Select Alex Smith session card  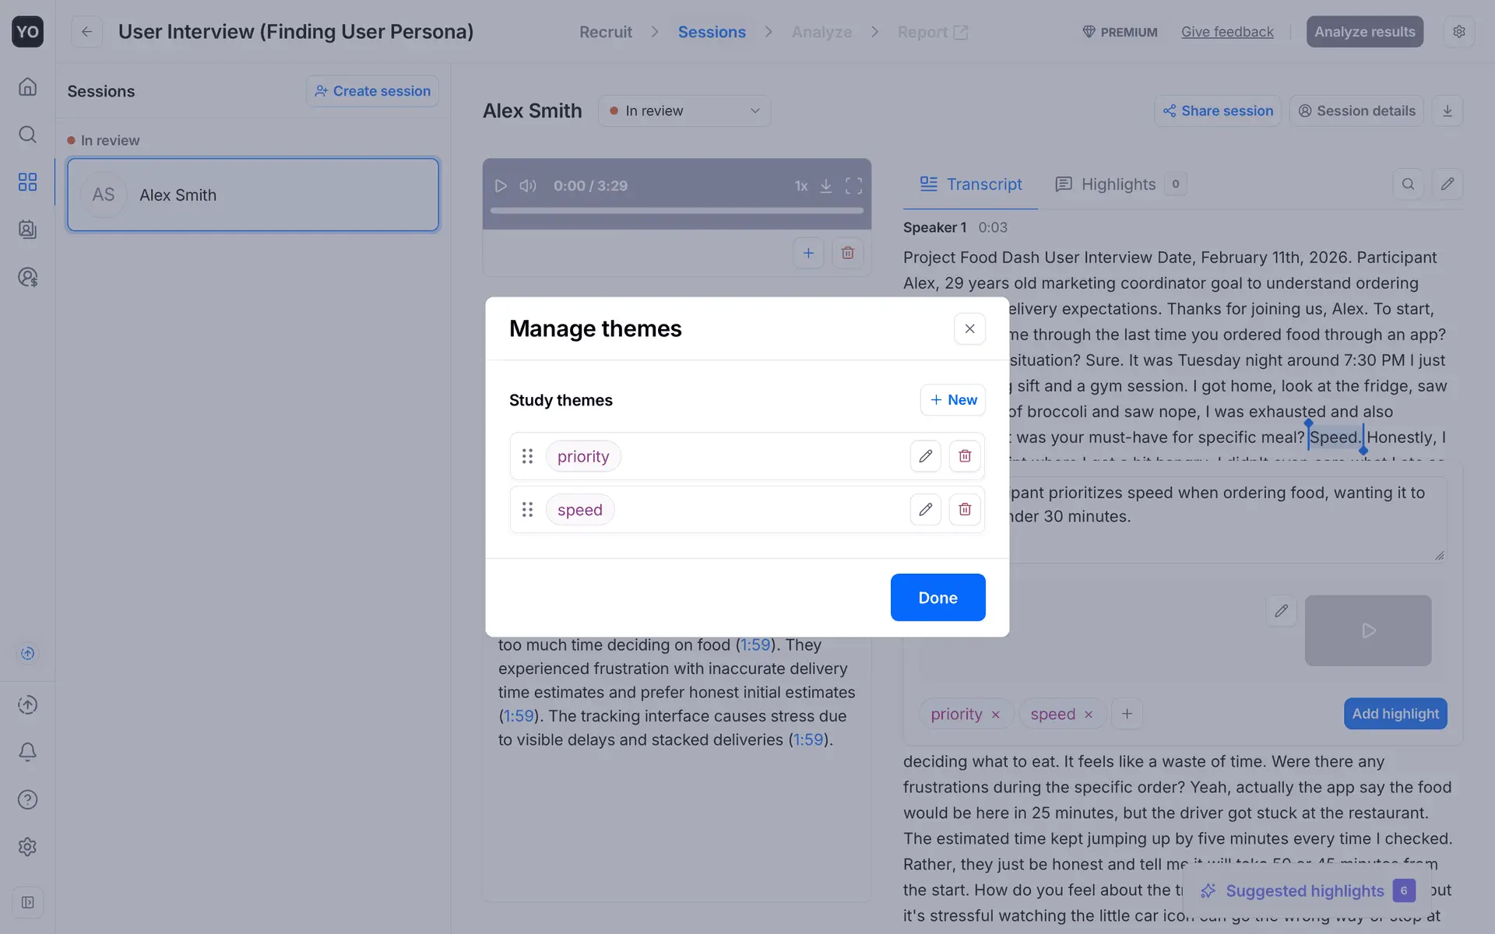[253, 195]
